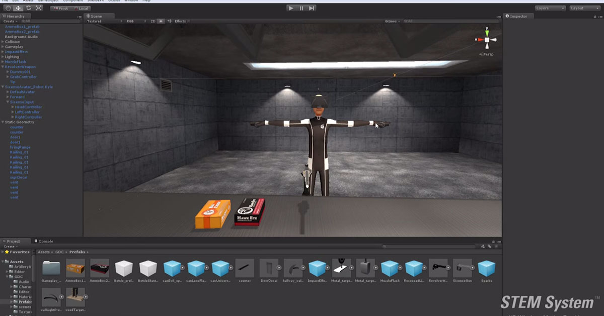Toggle Local/Global handle rotation button
Screen dimensions: 604x316
coord(81,9)
